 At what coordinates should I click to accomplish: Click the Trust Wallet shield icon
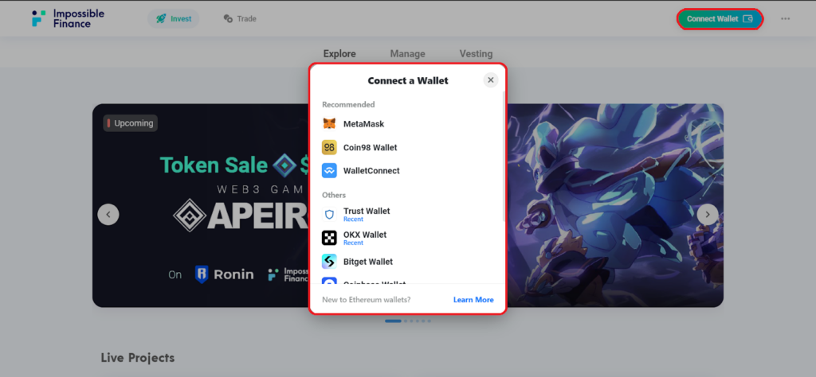[329, 215]
